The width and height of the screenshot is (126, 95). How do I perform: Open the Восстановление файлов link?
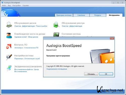pos(24,69)
